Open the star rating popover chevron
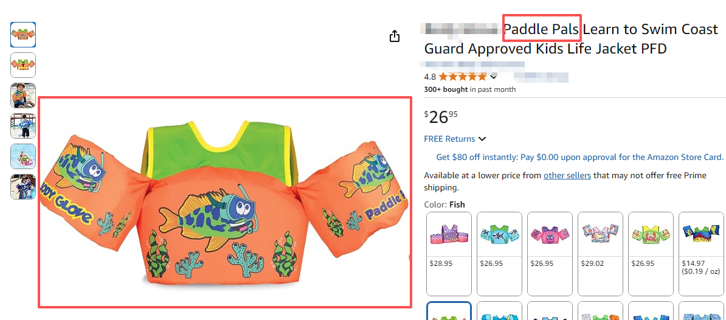Screen dimensions: 726x320 tap(493, 77)
